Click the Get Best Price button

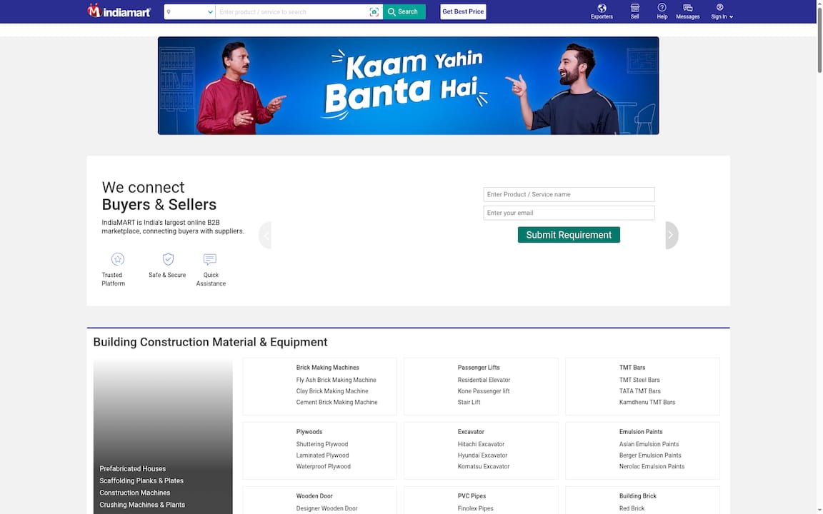(463, 11)
